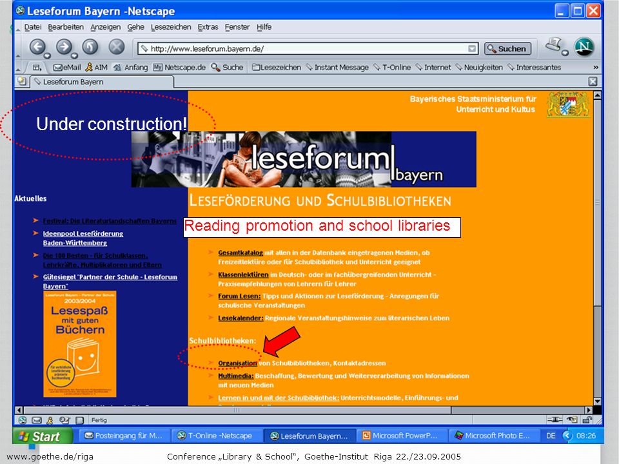Click the Lesespaß mit guten Büchern poster
The width and height of the screenshot is (619, 464).
pyautogui.click(x=80, y=343)
